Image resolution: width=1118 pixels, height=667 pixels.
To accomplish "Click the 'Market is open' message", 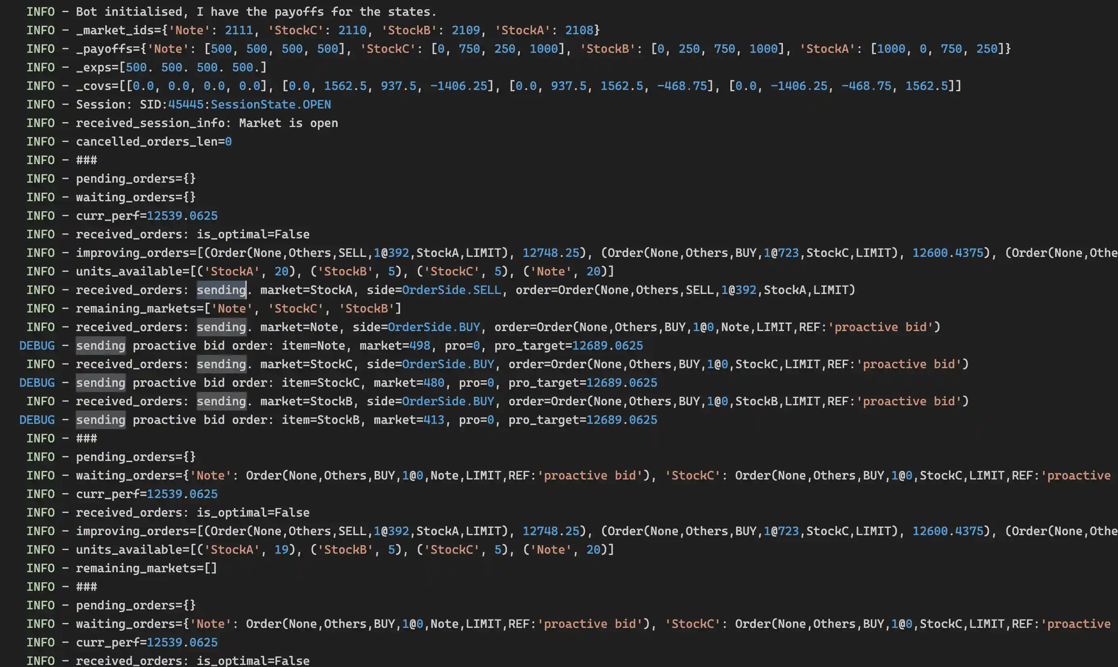I will click(288, 123).
